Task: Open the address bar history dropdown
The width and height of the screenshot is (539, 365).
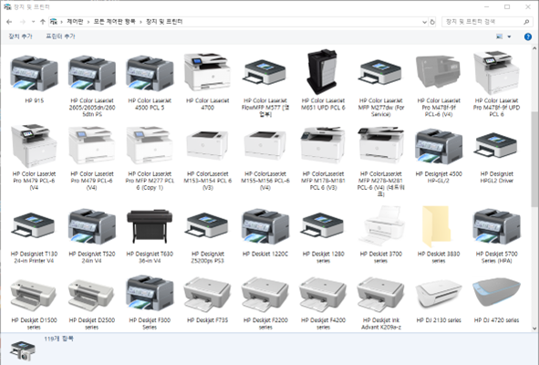Action: coord(424,22)
